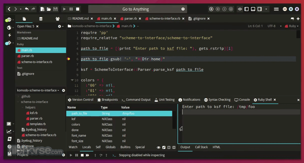Save the file with the floppy icon
304x163 pixels.
click(55, 9)
